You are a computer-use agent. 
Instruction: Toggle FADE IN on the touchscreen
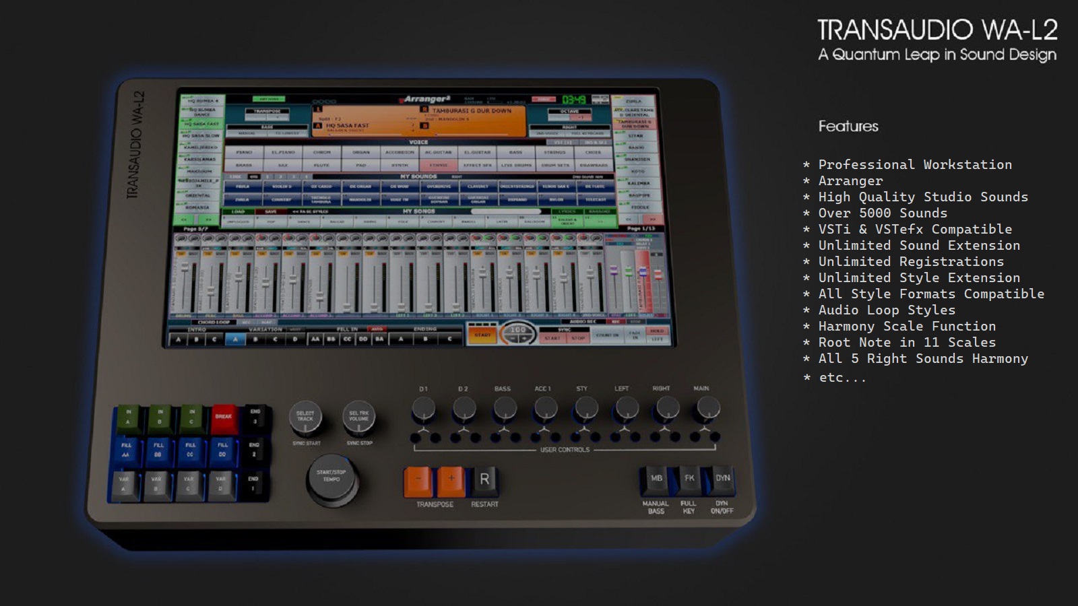(635, 335)
